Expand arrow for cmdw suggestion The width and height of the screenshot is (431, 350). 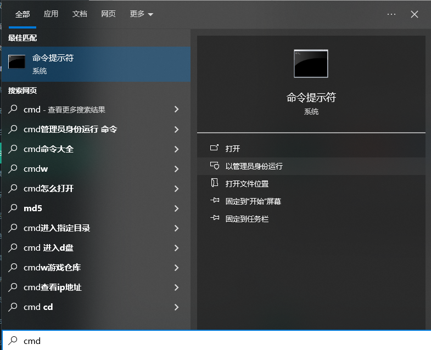click(x=176, y=169)
